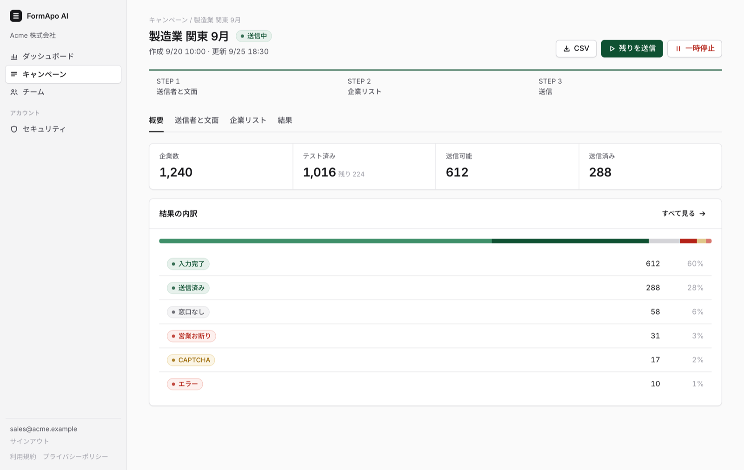Switch to the 結果 tab
744x470 pixels.
click(x=285, y=120)
